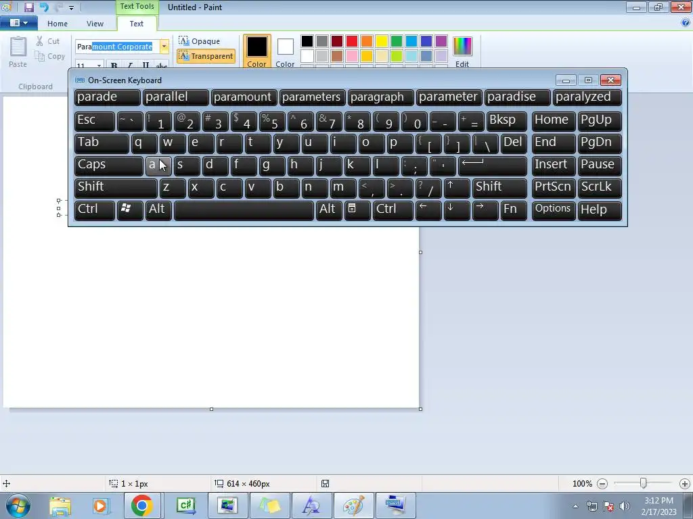693x519 pixels.
Task: Open the Customize Quick Access Toolbar arrow
Action: tap(71, 8)
